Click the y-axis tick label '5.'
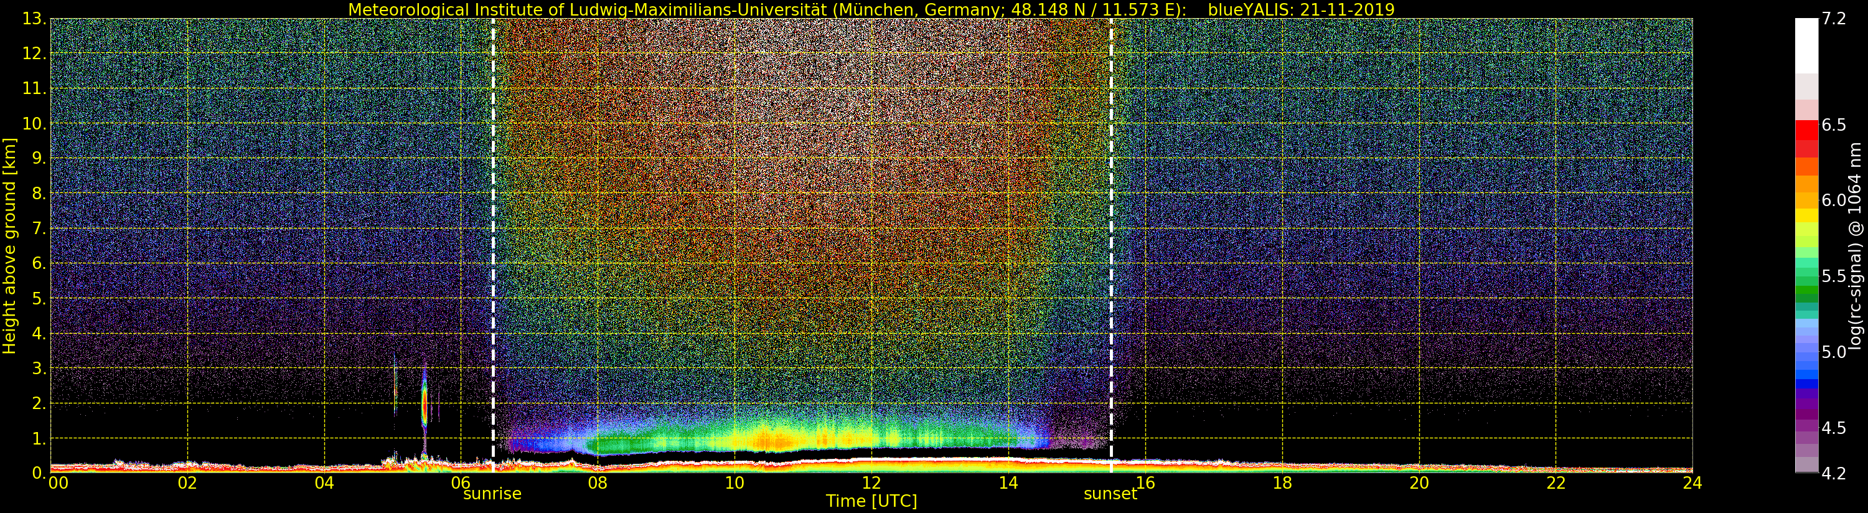 coord(39,298)
